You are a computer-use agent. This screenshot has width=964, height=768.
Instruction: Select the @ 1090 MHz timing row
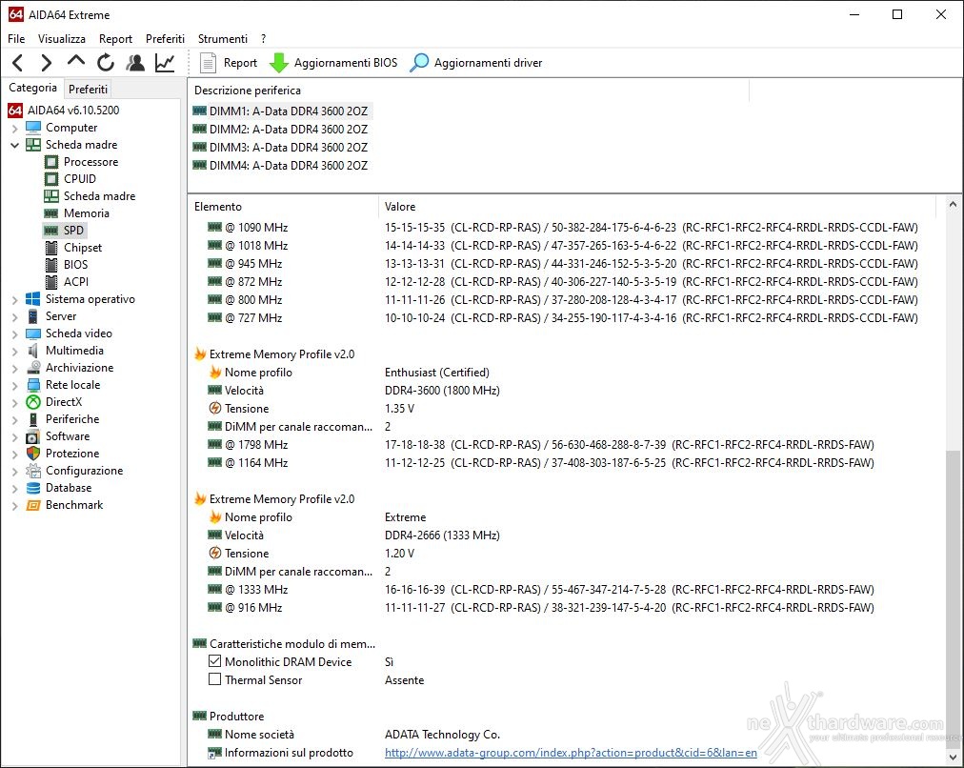pyautogui.click(x=563, y=228)
